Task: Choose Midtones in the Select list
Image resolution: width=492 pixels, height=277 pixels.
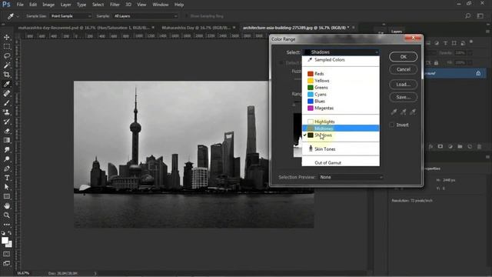Action: pyautogui.click(x=341, y=128)
